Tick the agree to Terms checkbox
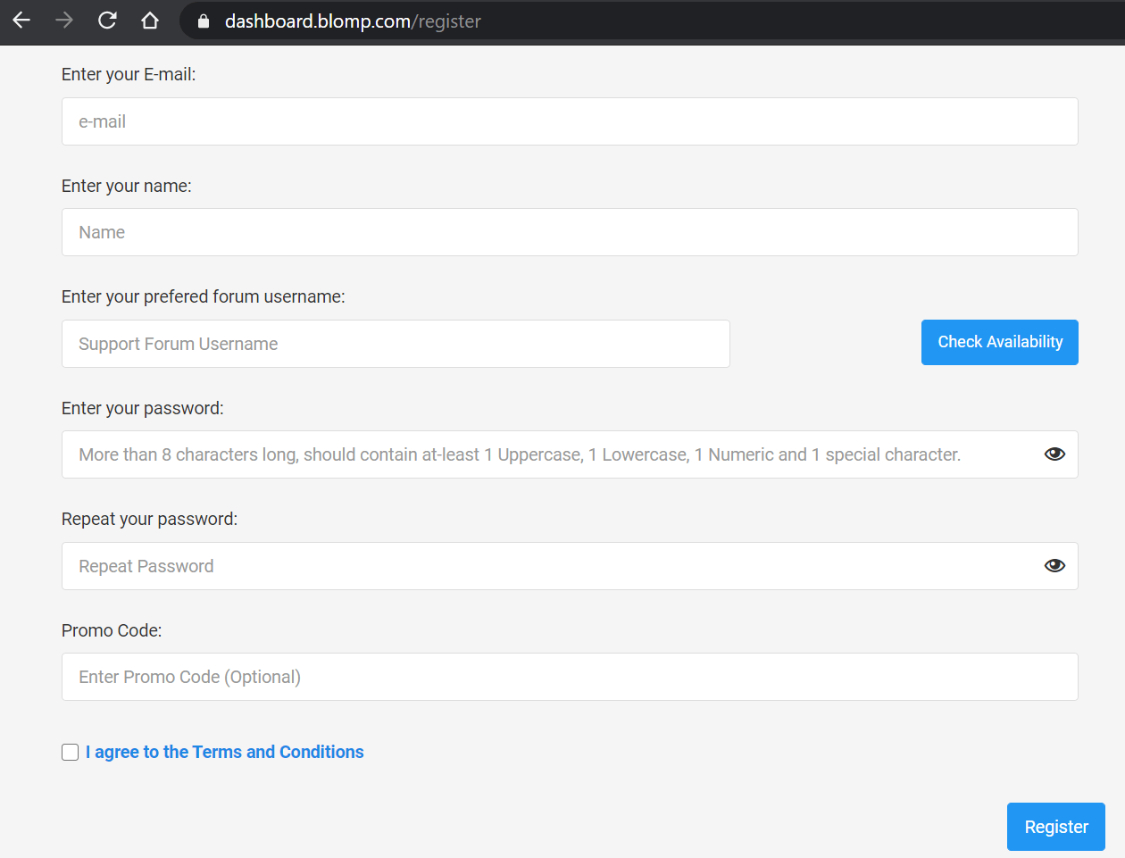The height and width of the screenshot is (858, 1125). [x=71, y=753]
